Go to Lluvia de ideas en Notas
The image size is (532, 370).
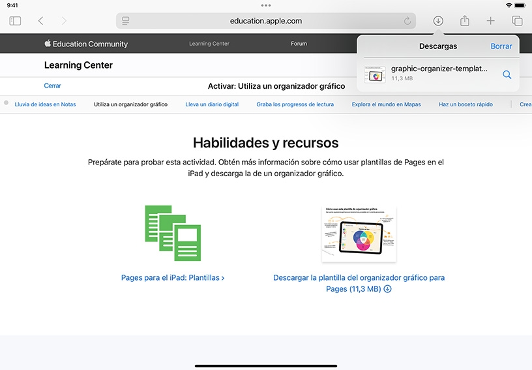click(45, 104)
